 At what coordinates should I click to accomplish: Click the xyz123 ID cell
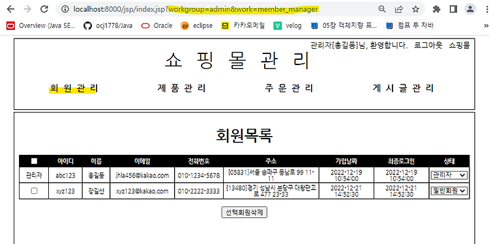[x=65, y=191]
